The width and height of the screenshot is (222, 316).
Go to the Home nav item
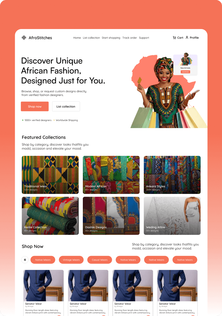(77, 38)
